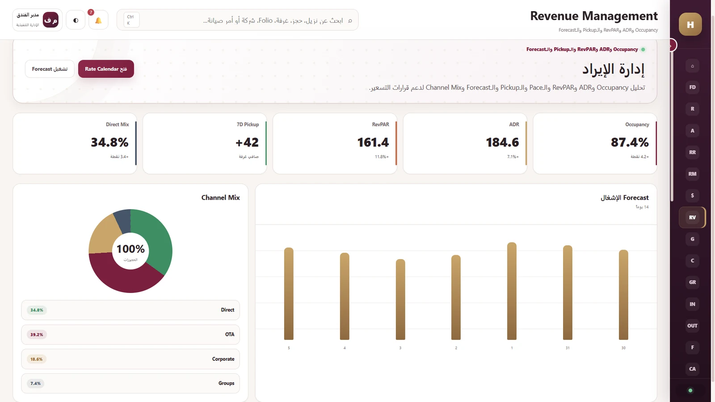Screen dimensions: 715x402
Task: Open the IN sidebar item
Action: 692,304
